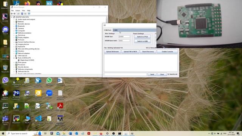This screenshot has height=136, width=242.
Task: Select the Software components row
Action: 25,69
